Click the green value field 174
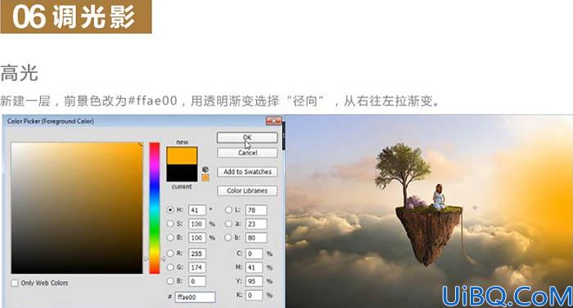This screenshot has width=573, height=308. [x=197, y=267]
